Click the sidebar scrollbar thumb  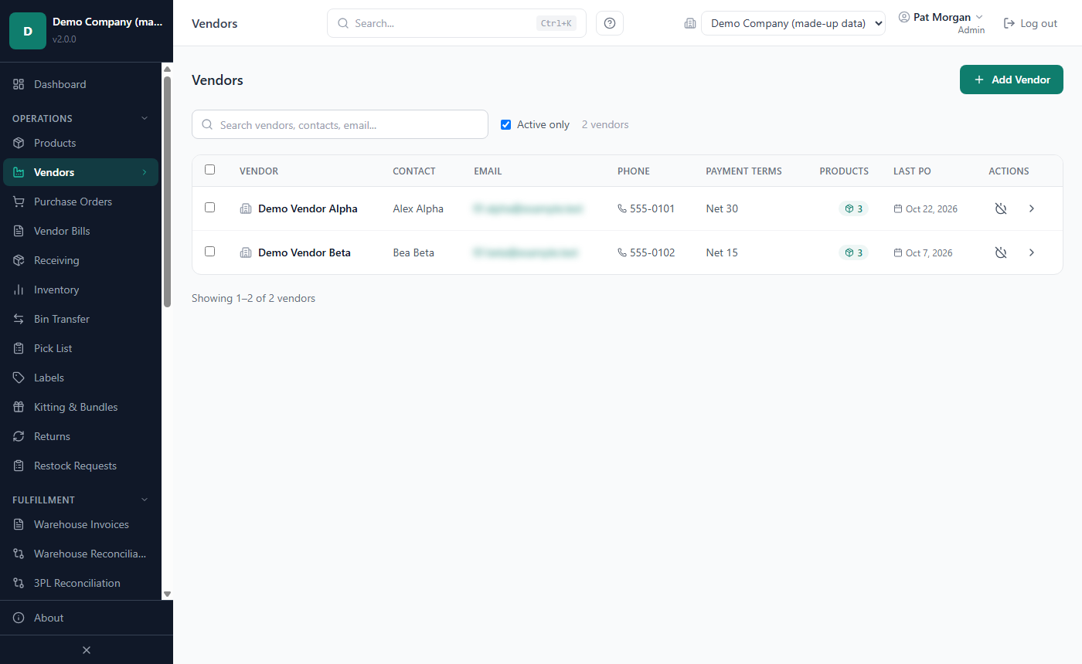[x=167, y=191]
